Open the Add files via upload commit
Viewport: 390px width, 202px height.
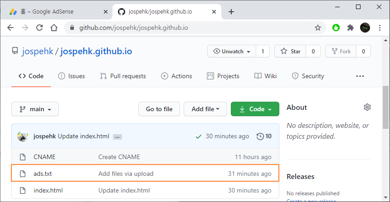[x=126, y=174]
